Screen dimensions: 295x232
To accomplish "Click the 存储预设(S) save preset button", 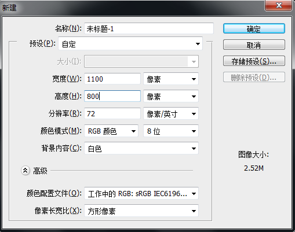I will click(x=254, y=61).
